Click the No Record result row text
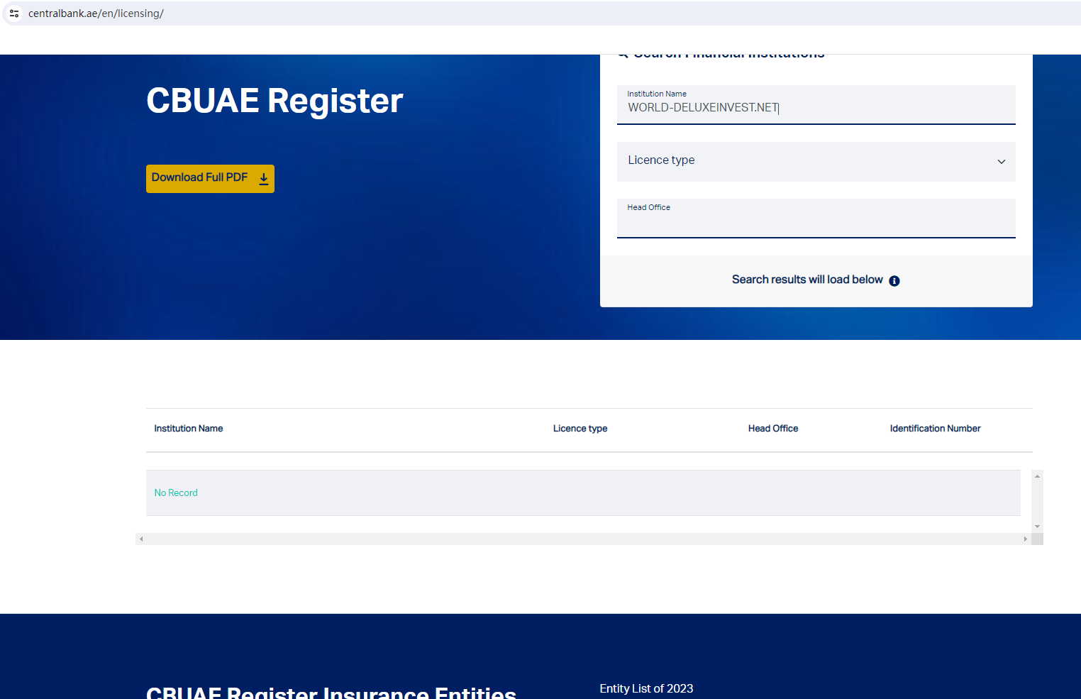The image size is (1081, 699). coord(176,493)
